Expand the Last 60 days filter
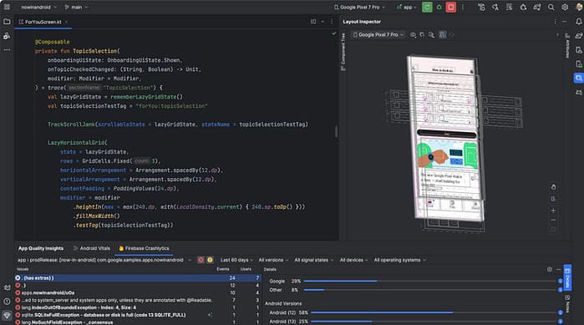The height and width of the screenshot is (325, 584). [236, 260]
